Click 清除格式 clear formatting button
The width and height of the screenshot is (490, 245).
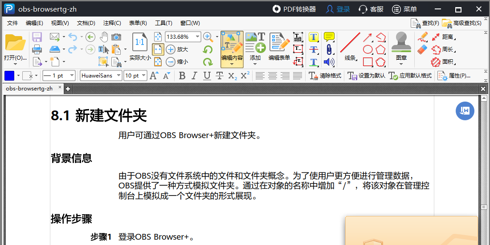coord(325,76)
